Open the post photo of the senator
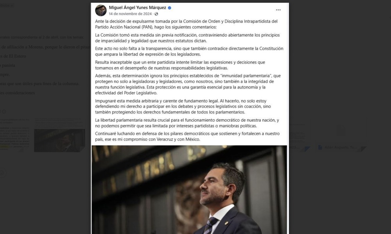 click(189, 190)
